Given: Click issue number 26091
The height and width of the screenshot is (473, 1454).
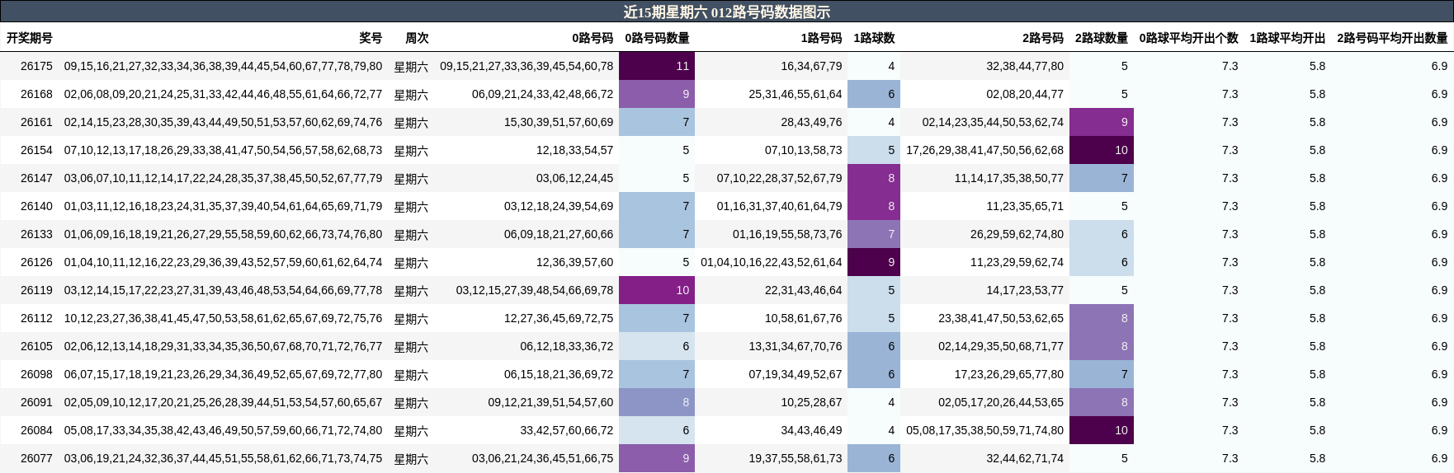Looking at the screenshot, I should tap(36, 402).
